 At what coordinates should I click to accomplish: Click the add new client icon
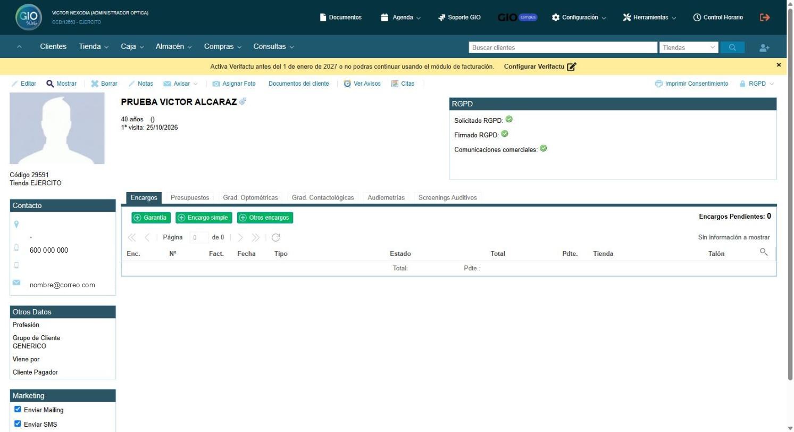point(765,48)
